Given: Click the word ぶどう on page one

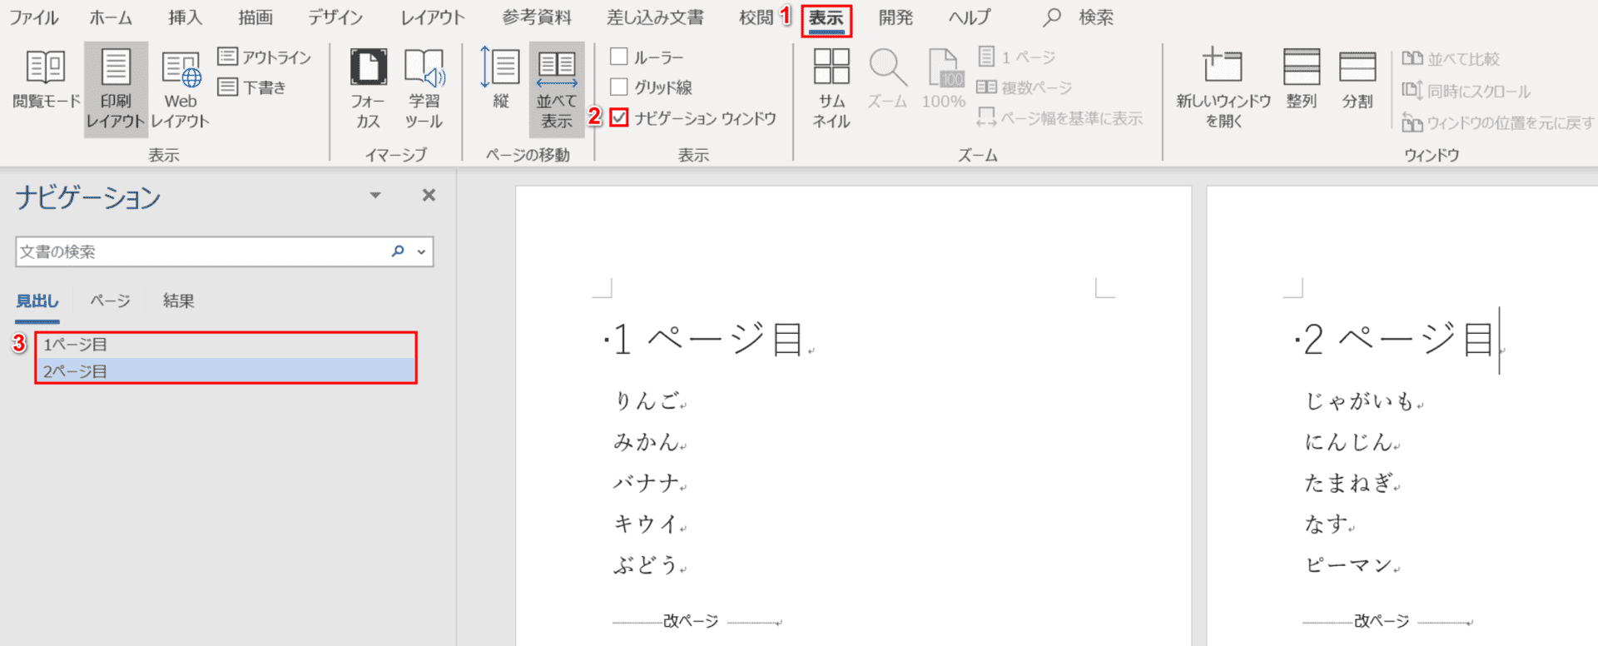Looking at the screenshot, I should point(645,565).
